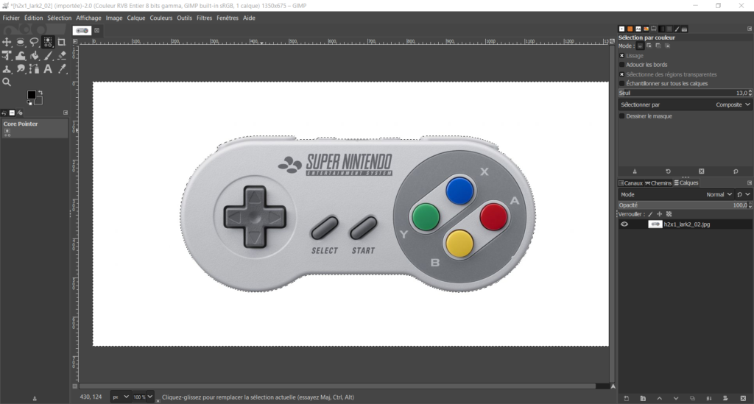Viewport: 754px width, 404px height.
Task: Toggle lock pixels brush icon
Action: point(650,214)
